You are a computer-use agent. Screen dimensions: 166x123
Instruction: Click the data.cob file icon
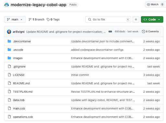coord(9,100)
